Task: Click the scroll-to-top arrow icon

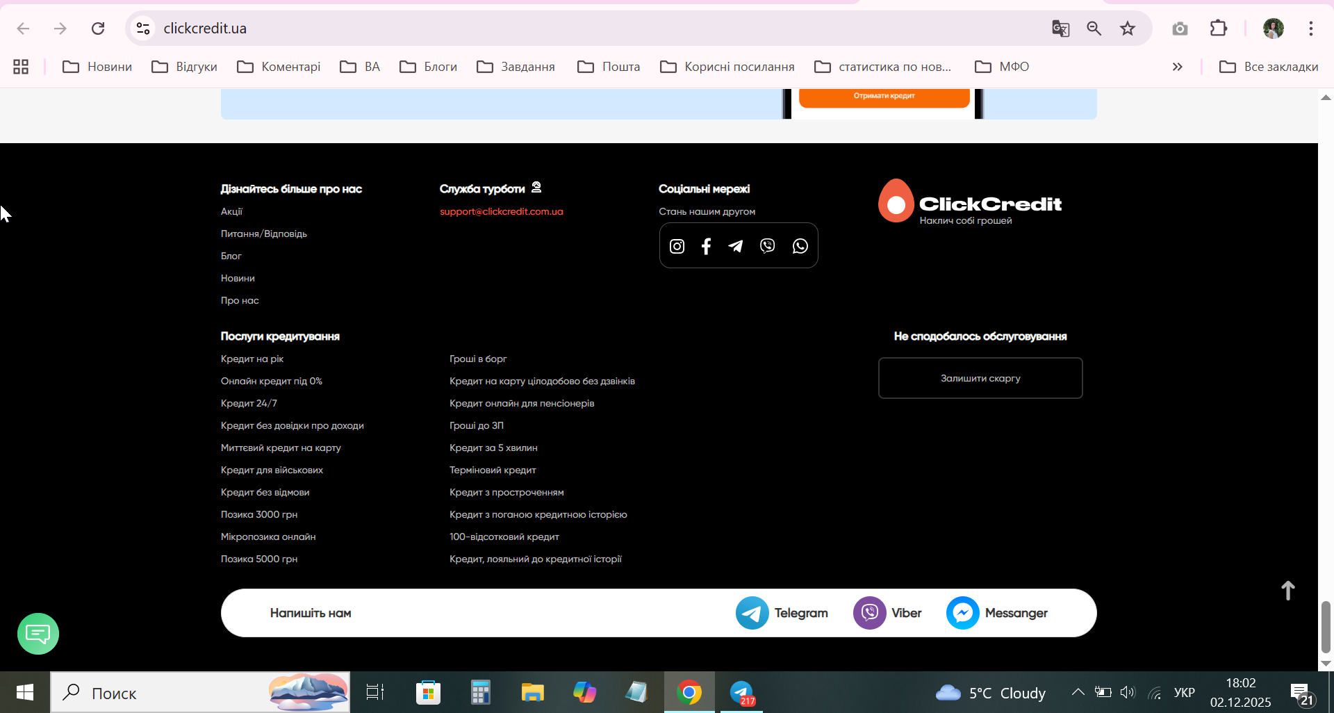Action: [x=1288, y=591]
